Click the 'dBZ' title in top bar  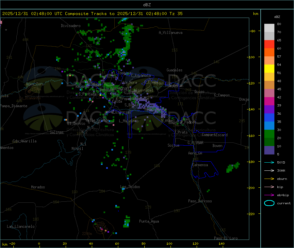(x=147, y=5)
